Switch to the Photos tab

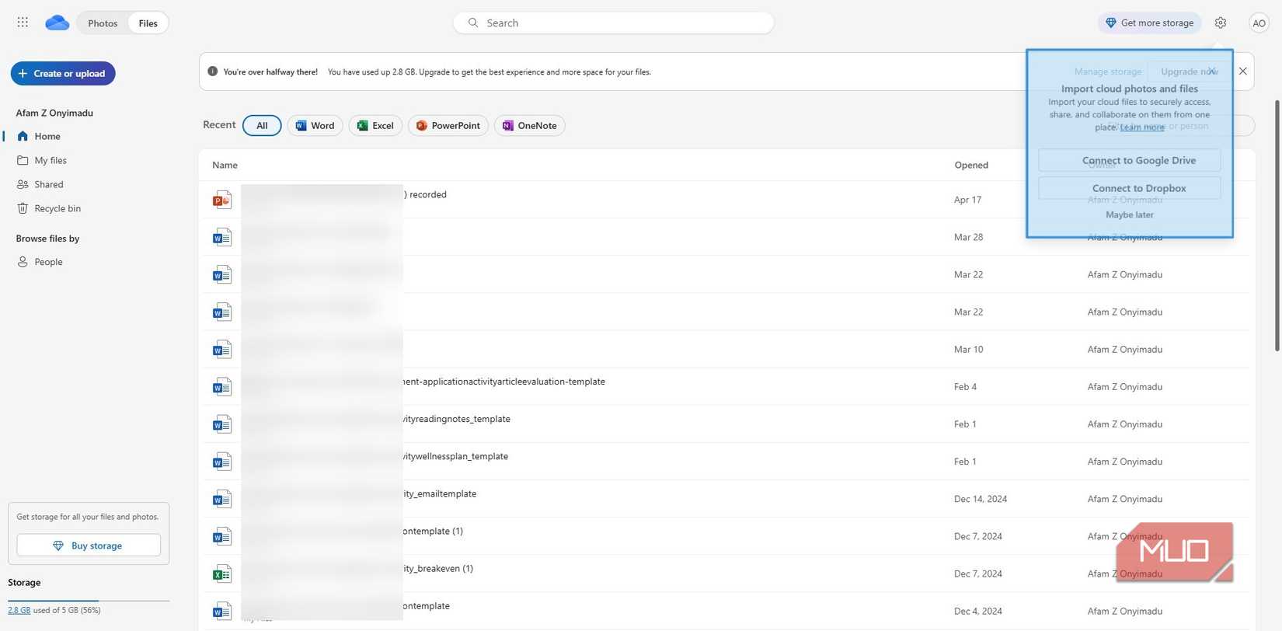point(103,23)
